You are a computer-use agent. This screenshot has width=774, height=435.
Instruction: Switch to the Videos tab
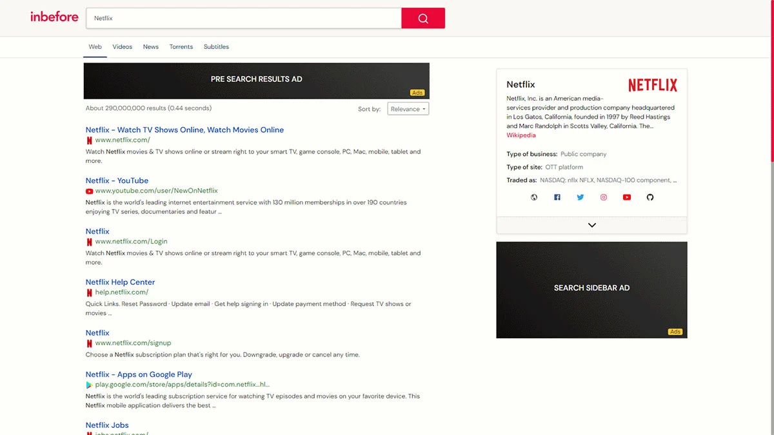coord(123,47)
